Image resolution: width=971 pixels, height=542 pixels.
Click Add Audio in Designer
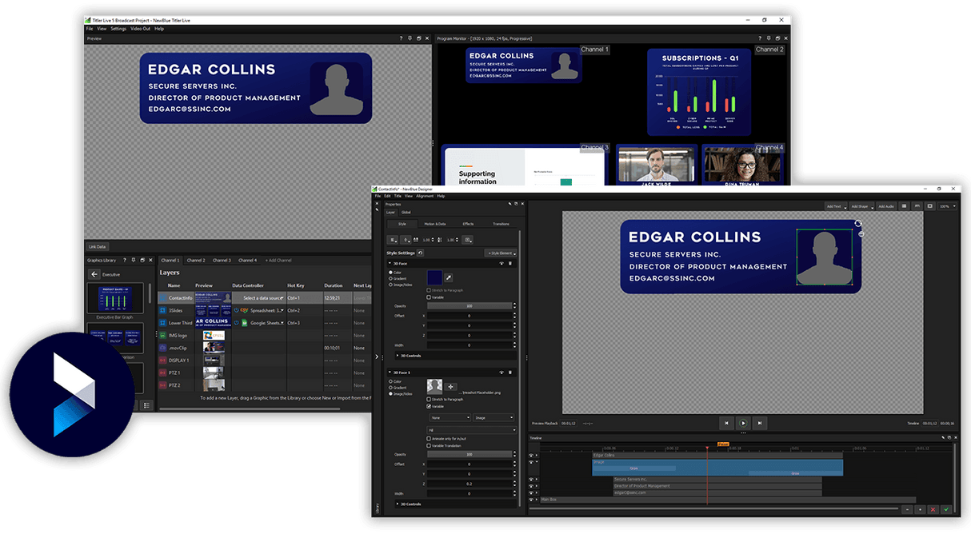886,206
